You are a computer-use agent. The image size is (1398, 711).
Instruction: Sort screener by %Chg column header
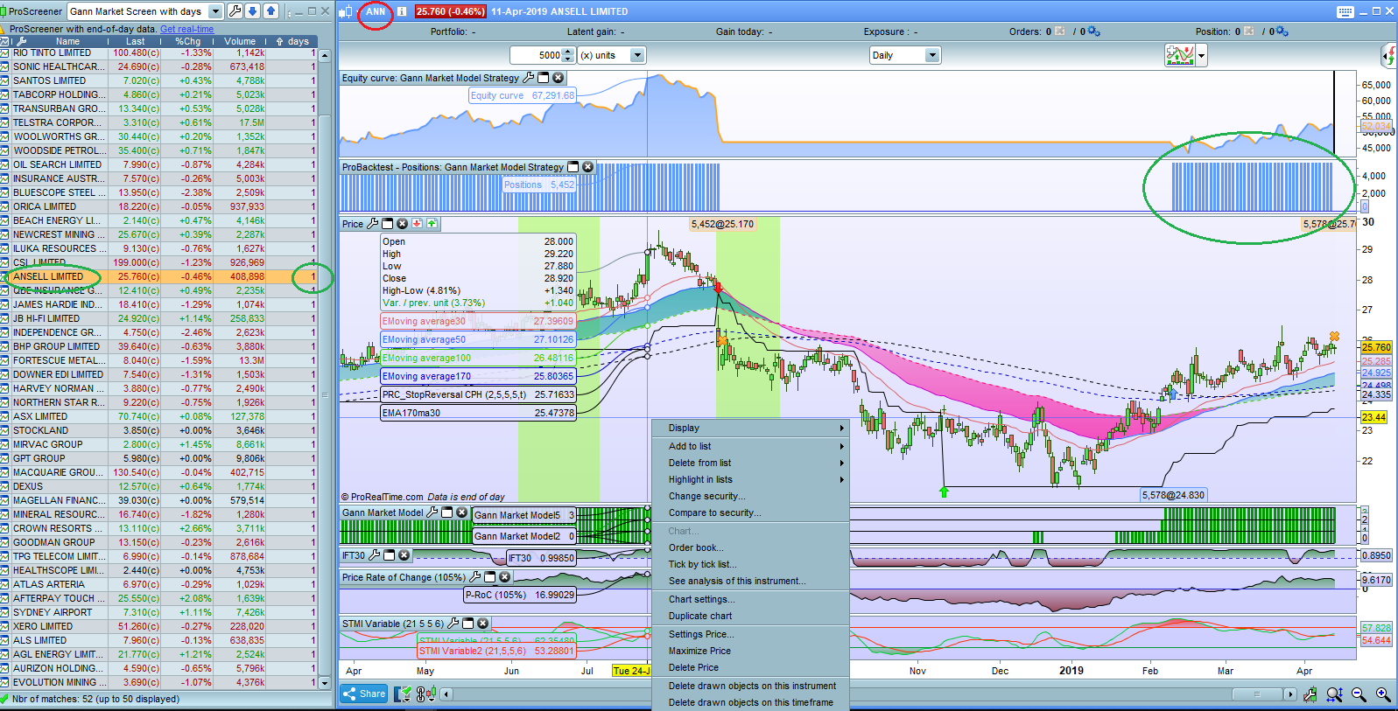coord(187,41)
